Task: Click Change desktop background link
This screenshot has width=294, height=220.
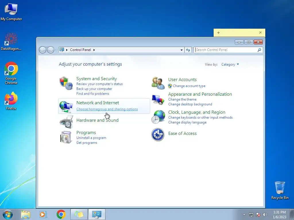Action: pyautogui.click(x=190, y=104)
